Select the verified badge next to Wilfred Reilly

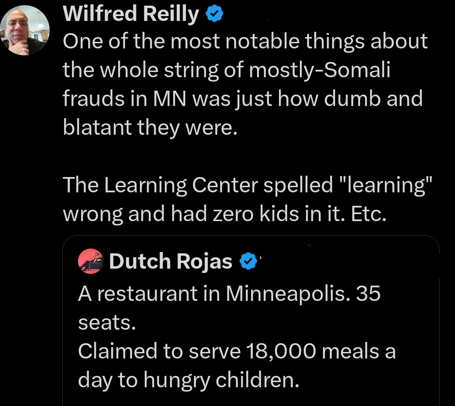[x=213, y=13]
